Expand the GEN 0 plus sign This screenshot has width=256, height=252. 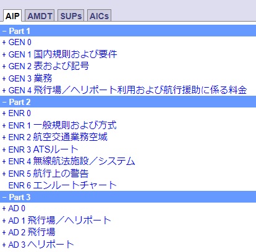point(4,43)
